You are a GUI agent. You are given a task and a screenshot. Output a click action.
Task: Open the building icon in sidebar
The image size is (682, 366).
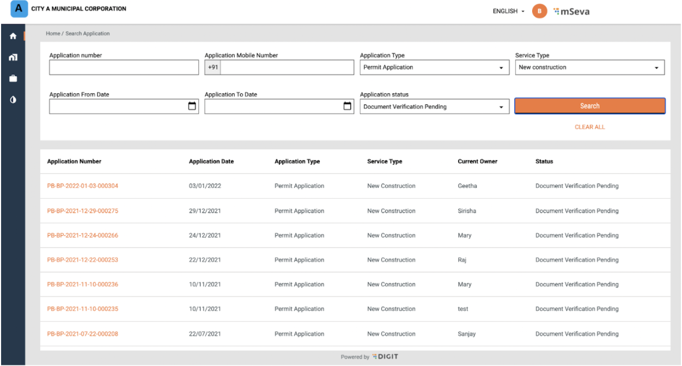[13, 57]
